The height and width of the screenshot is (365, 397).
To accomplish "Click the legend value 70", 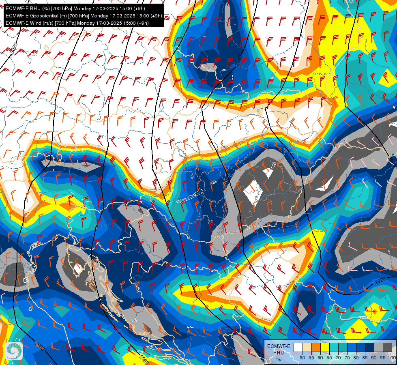I will [x=338, y=358].
